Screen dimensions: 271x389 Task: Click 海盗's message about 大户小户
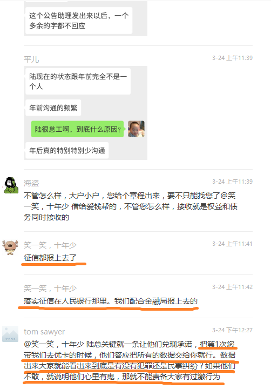[131, 206]
